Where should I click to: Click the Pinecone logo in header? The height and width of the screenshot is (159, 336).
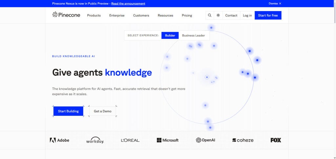(66, 15)
